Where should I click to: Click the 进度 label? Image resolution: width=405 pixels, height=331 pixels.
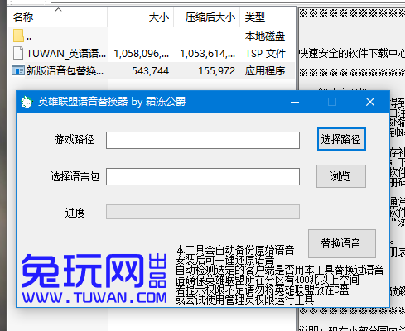pos(75,213)
